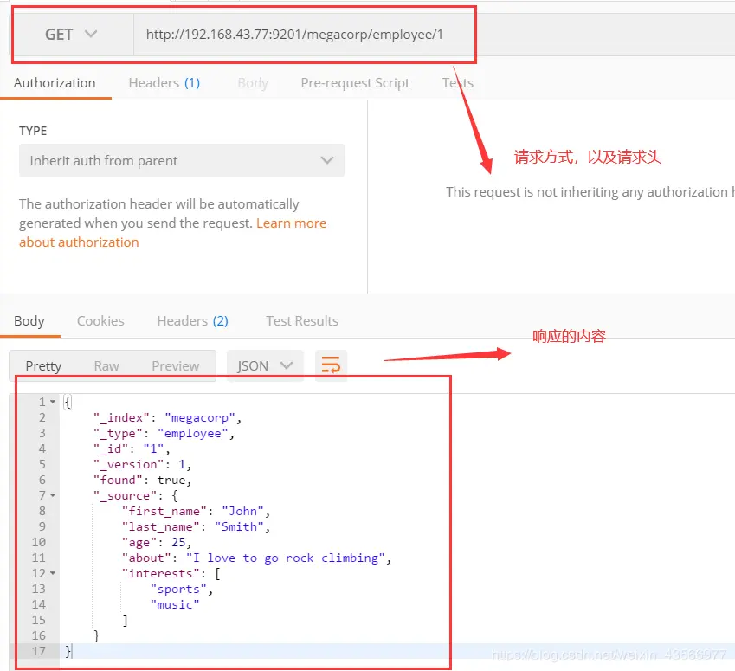Click the "_version": 1 line
This screenshot has width=735, height=671.
click(143, 464)
